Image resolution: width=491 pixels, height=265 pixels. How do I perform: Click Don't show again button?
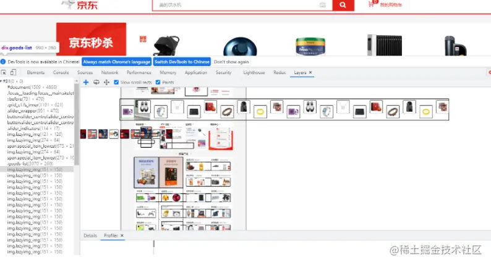pos(231,62)
